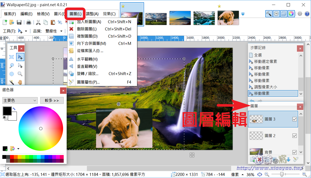Select the Magic Wand tool

point(12,82)
